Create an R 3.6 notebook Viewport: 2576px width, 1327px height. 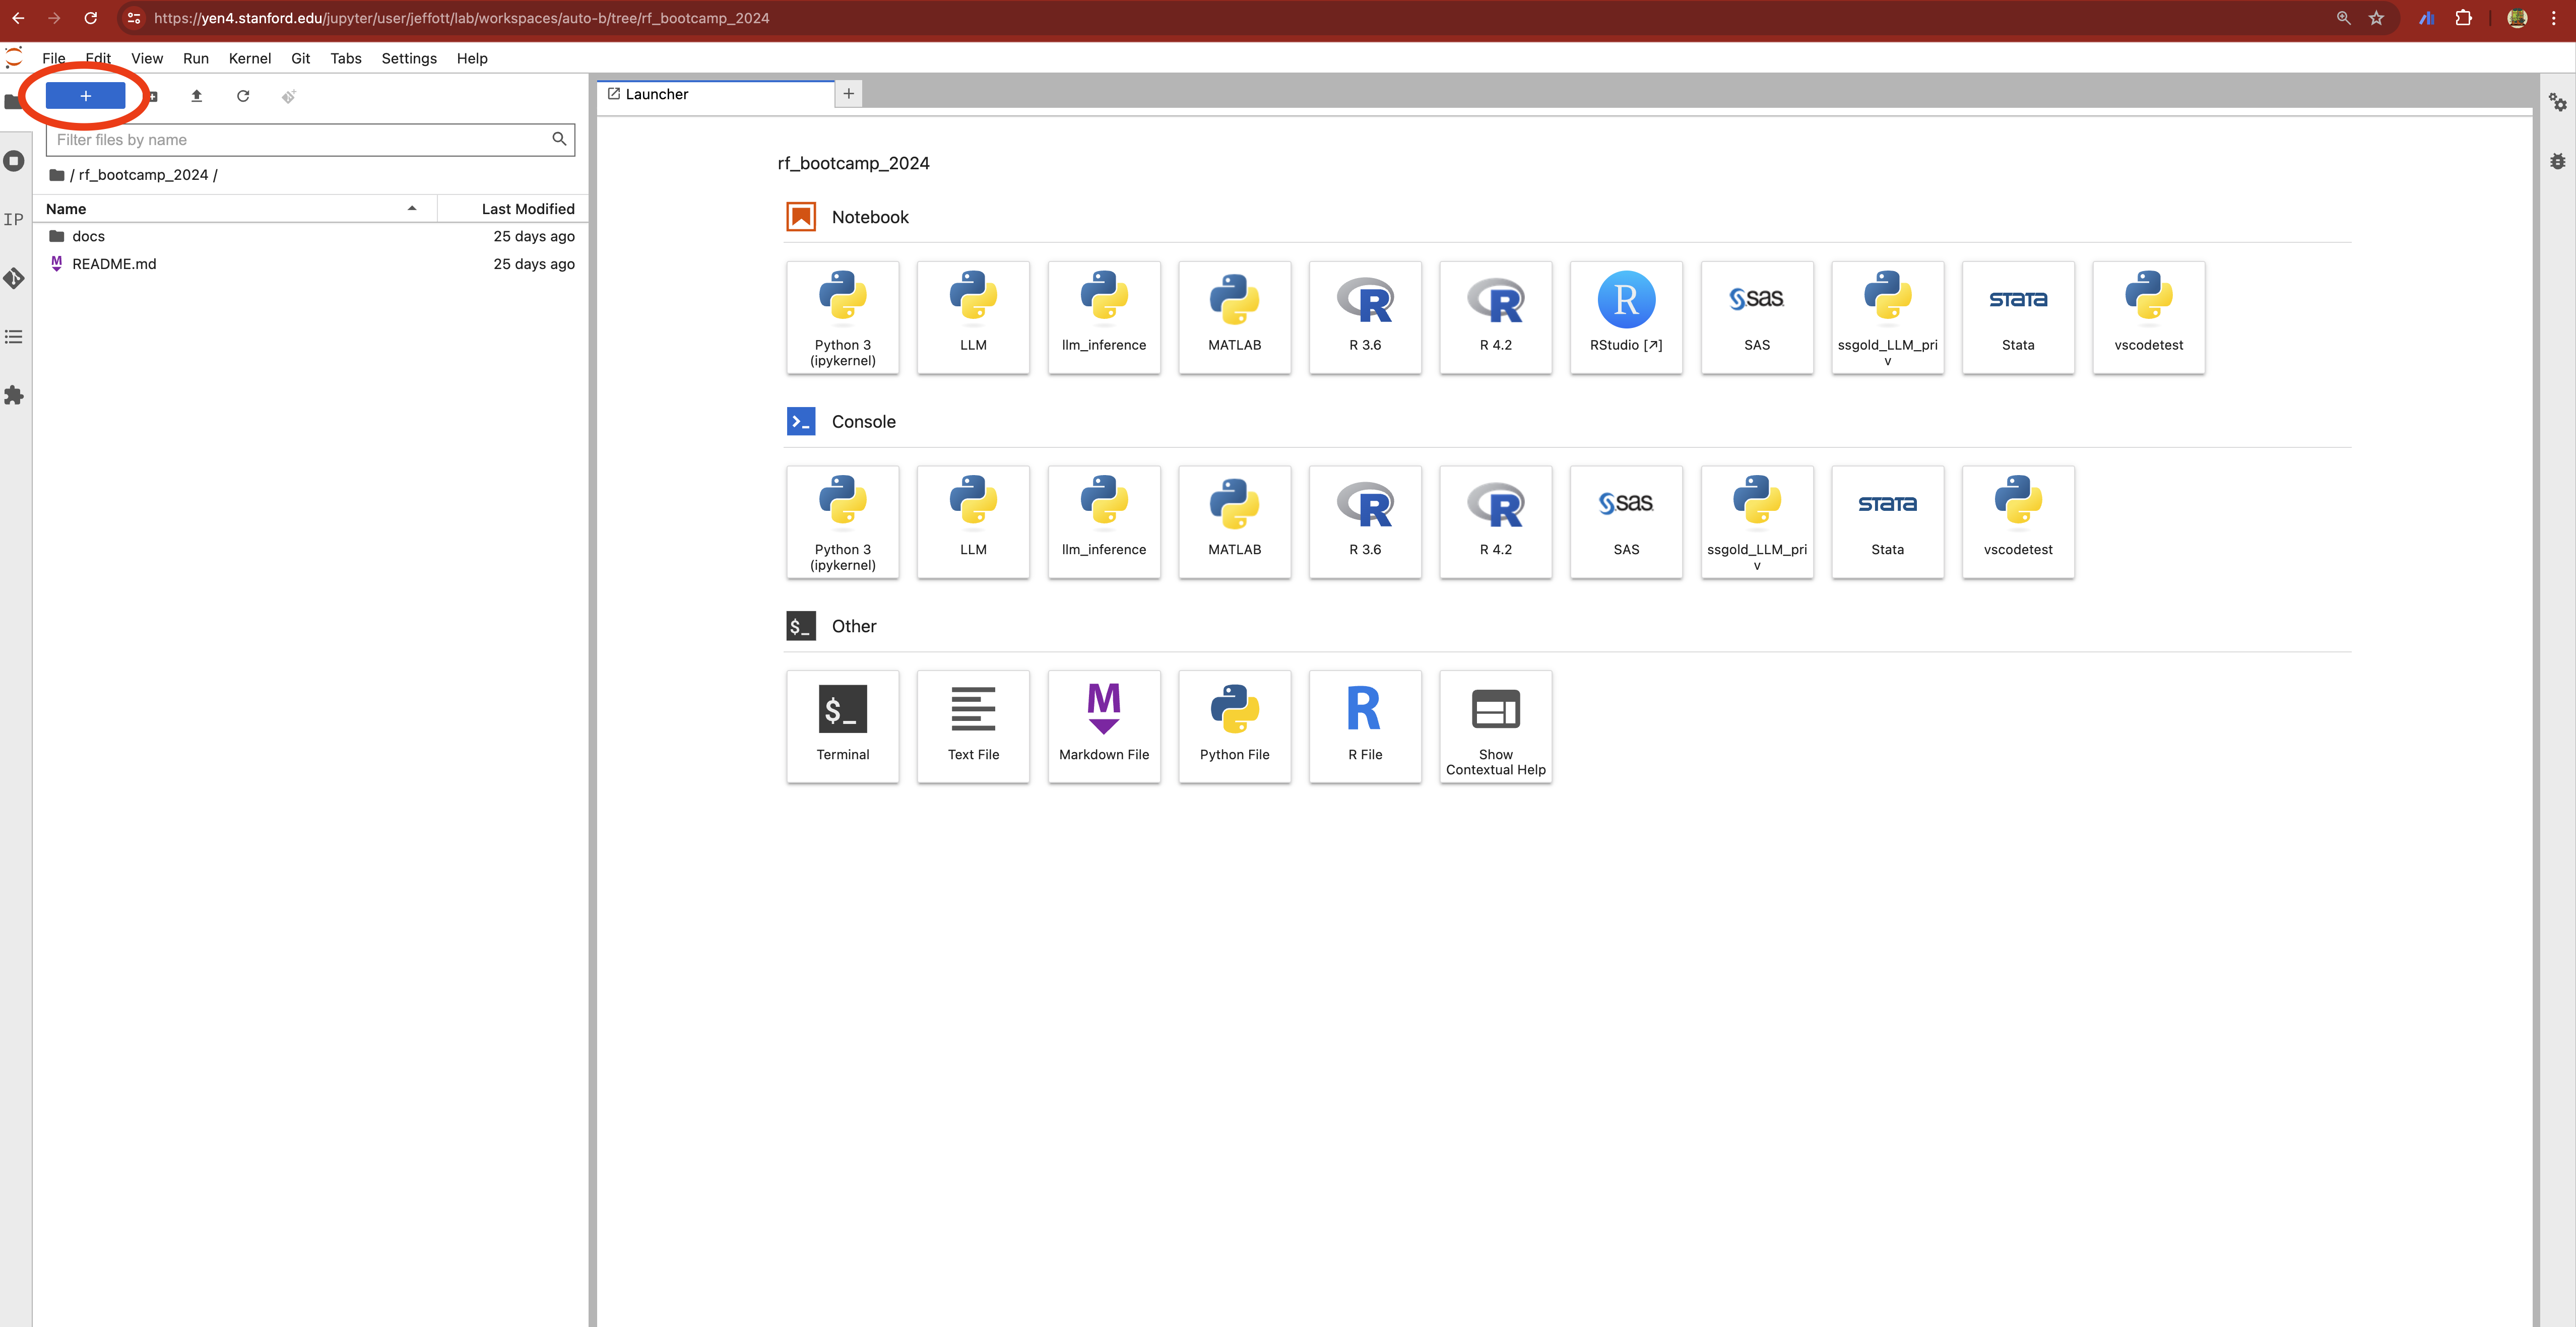point(1365,317)
